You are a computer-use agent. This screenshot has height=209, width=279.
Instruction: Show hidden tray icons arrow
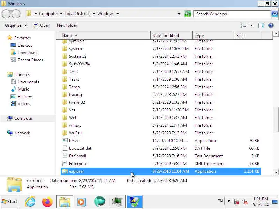[229, 201]
